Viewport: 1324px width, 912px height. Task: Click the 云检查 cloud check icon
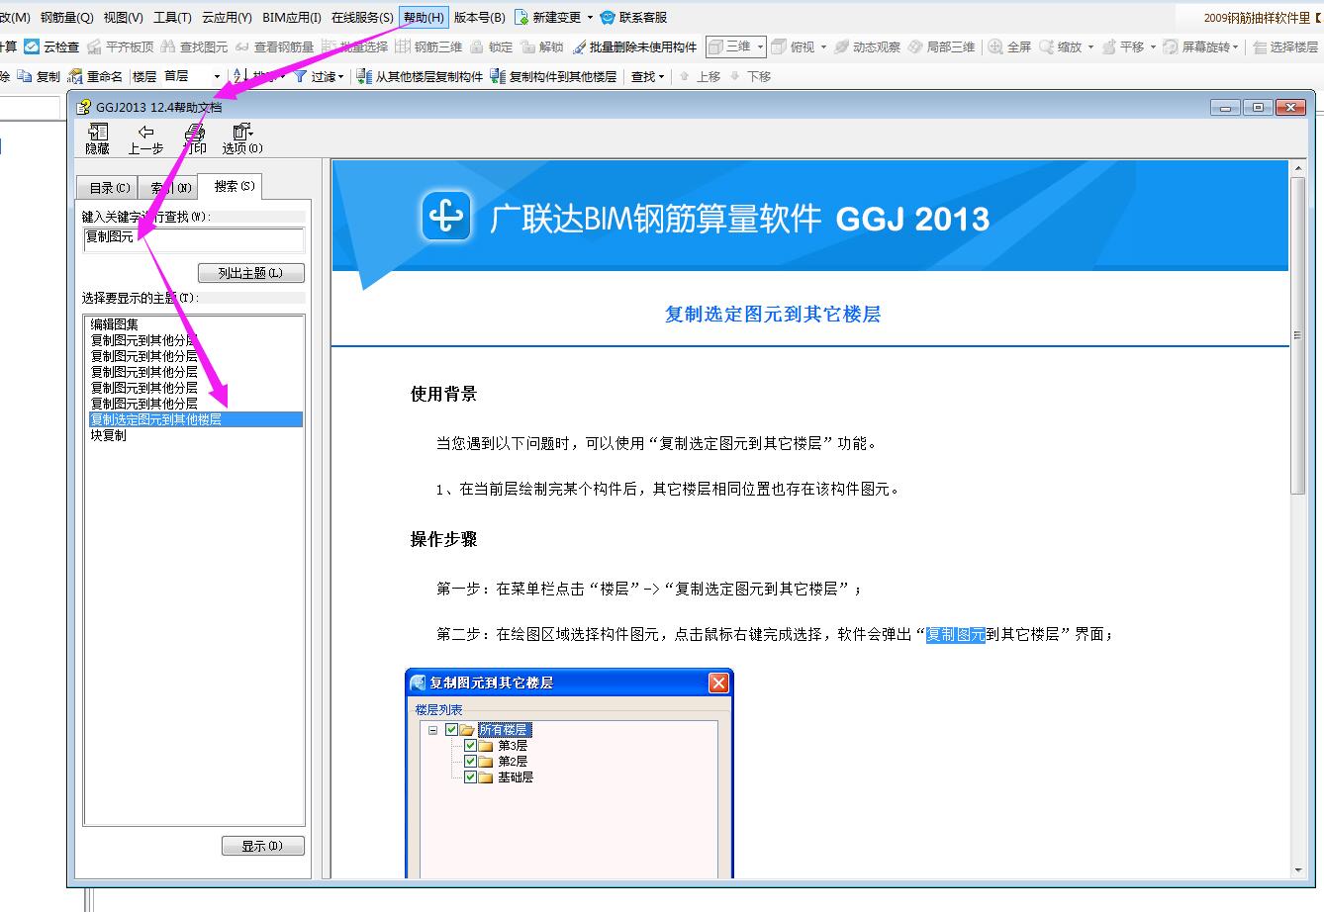tap(32, 46)
